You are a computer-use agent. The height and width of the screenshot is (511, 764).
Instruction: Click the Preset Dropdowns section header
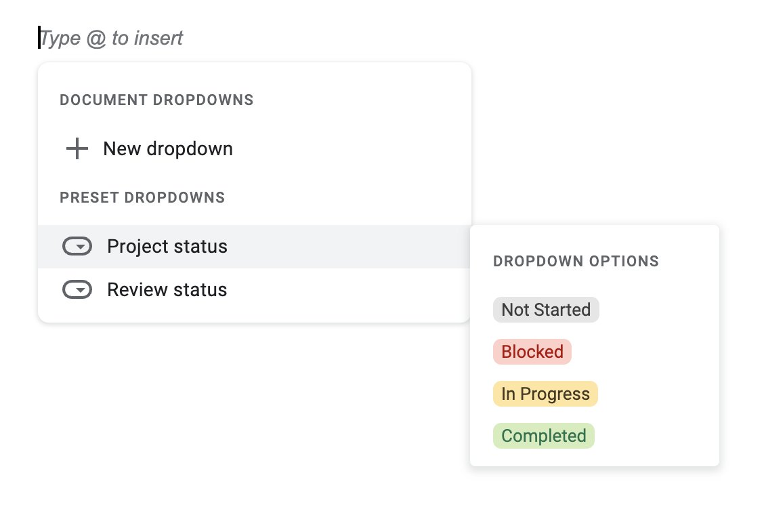[142, 198]
